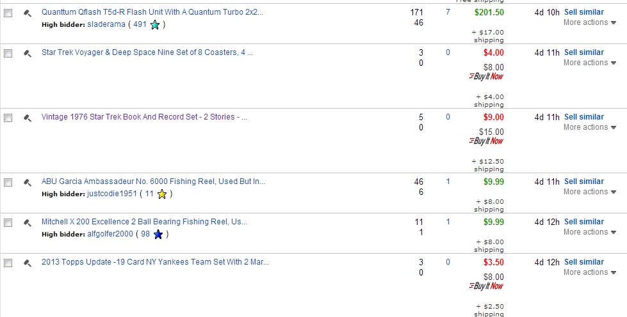627x317 pixels.
Task: Open the 7 bids count for Quanttum Qflash
Action: tap(448, 12)
